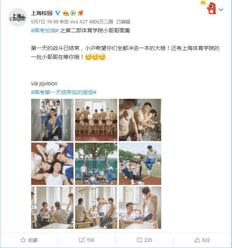Open the vivo X27 4800万三摄 source link
The height and width of the screenshot is (248, 232).
(92, 22)
